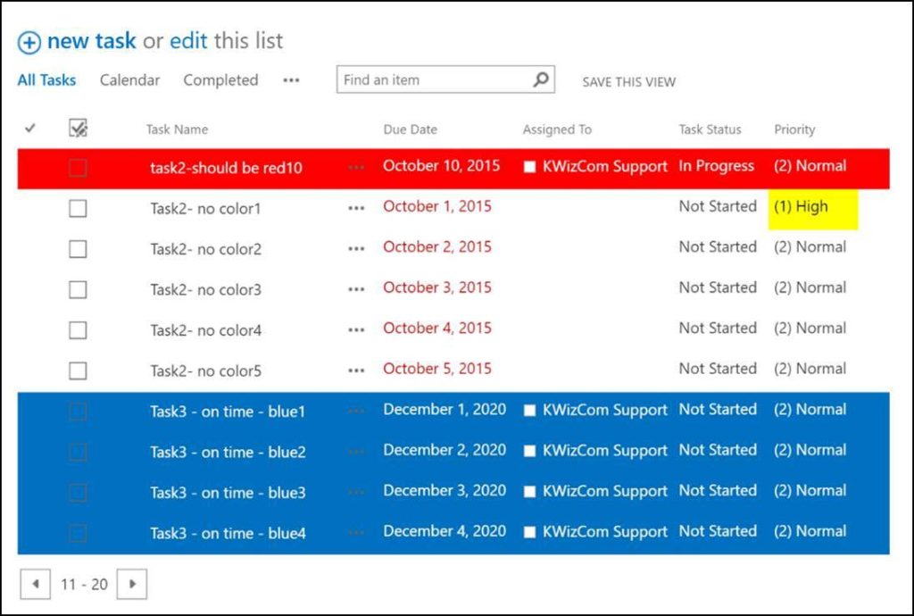Tick checkbox for task2-should be red10

click(78, 168)
